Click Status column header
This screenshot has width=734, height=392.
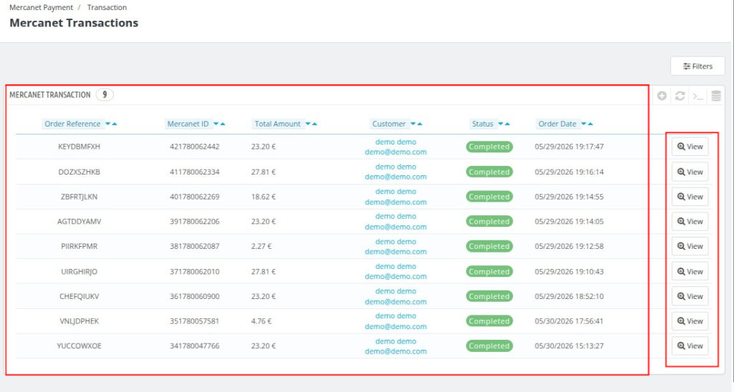coord(482,124)
